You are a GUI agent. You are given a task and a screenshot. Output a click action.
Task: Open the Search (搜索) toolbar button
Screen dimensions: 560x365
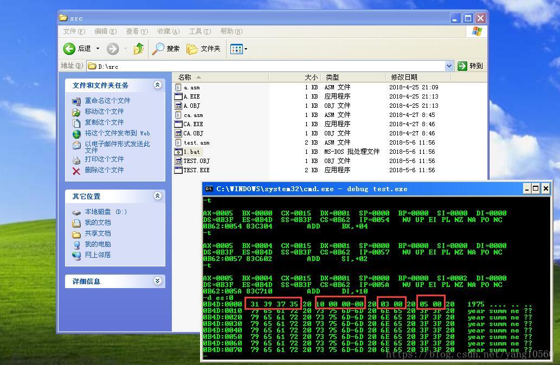(166, 49)
